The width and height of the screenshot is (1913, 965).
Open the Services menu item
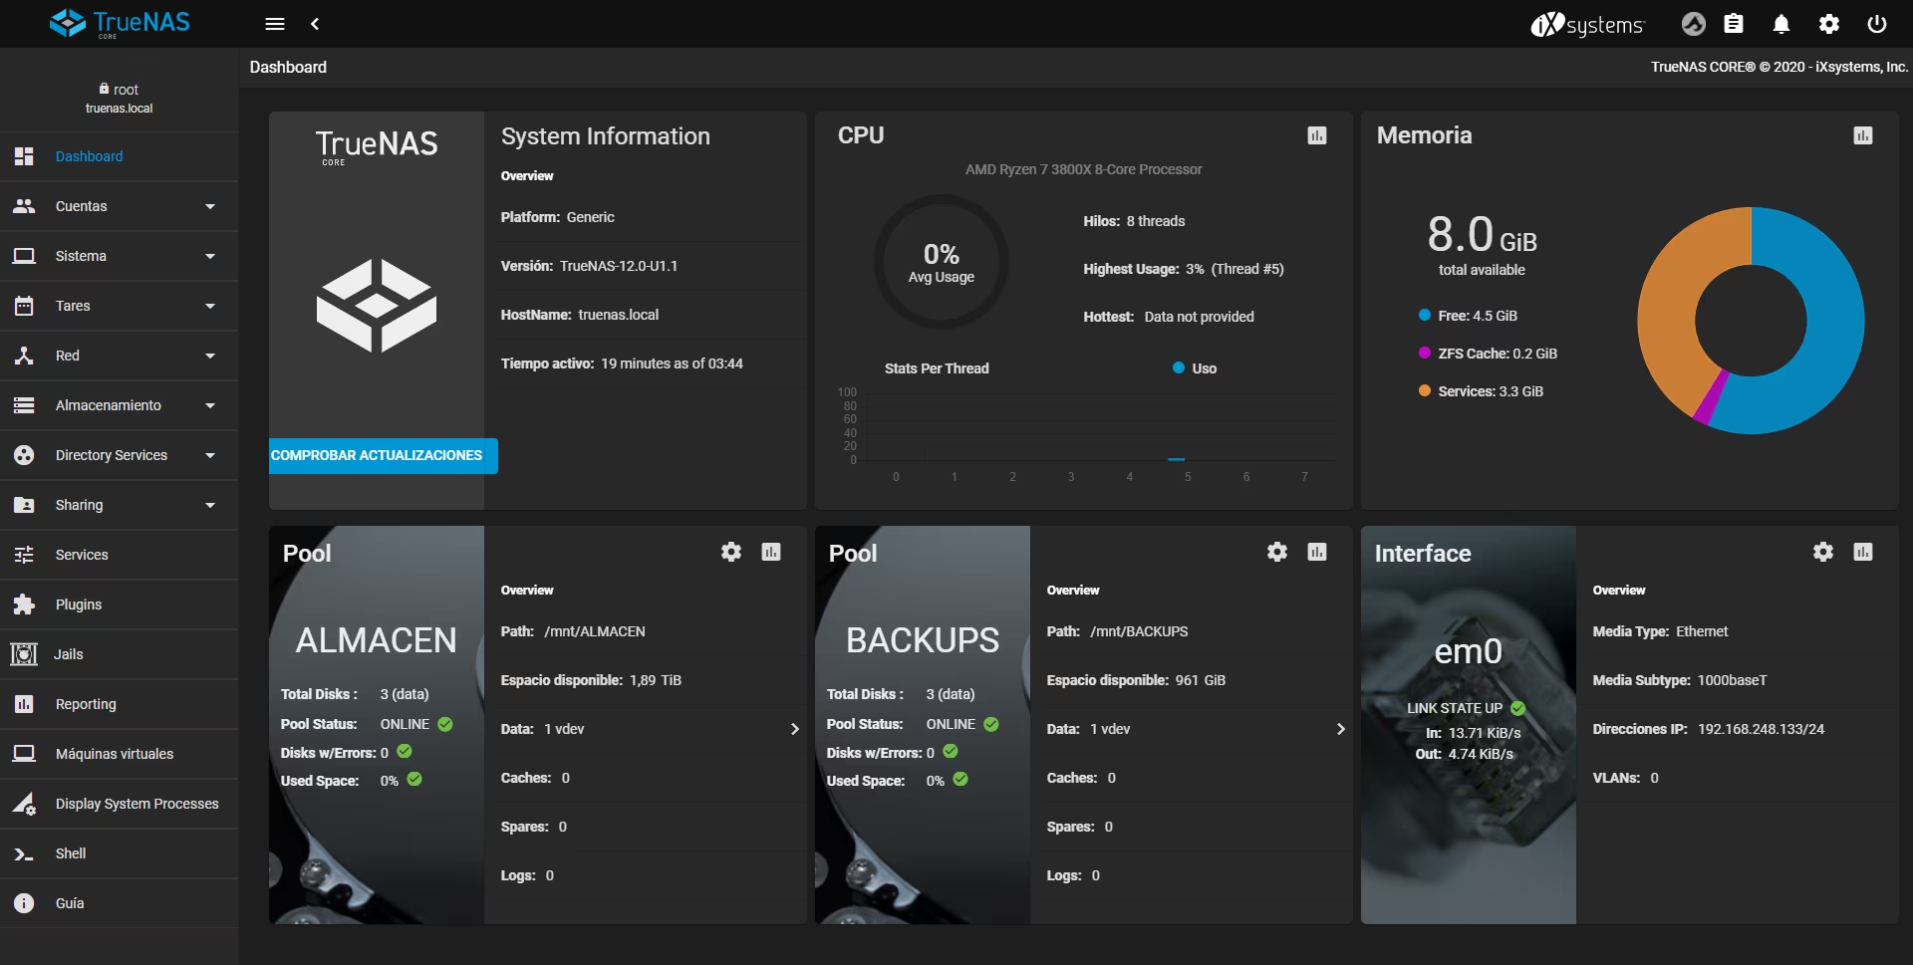pyautogui.click(x=82, y=555)
